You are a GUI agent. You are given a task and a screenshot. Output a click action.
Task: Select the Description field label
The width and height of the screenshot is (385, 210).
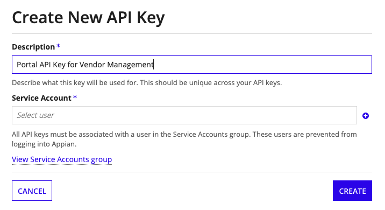pos(33,47)
